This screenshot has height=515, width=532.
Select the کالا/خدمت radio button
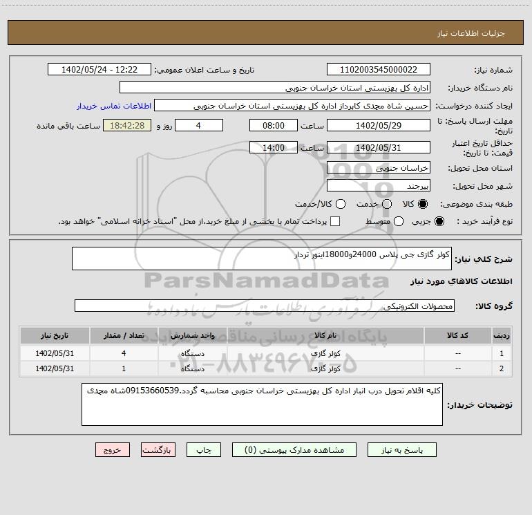click(341, 204)
